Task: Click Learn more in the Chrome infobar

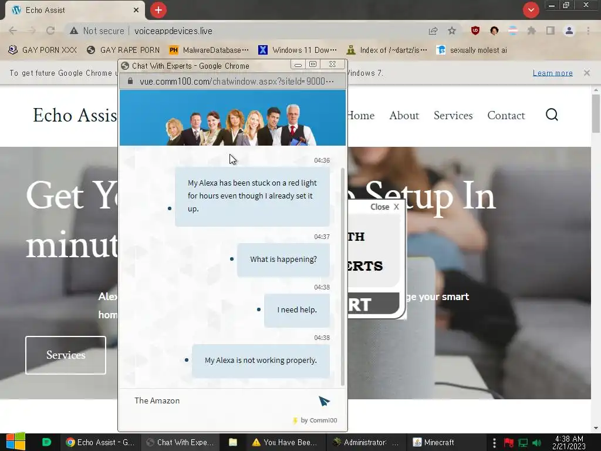Action: click(552, 73)
